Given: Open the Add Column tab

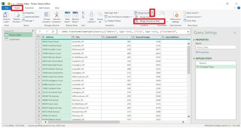Looking at the screenshot, I should pyautogui.click(x=44, y=8).
